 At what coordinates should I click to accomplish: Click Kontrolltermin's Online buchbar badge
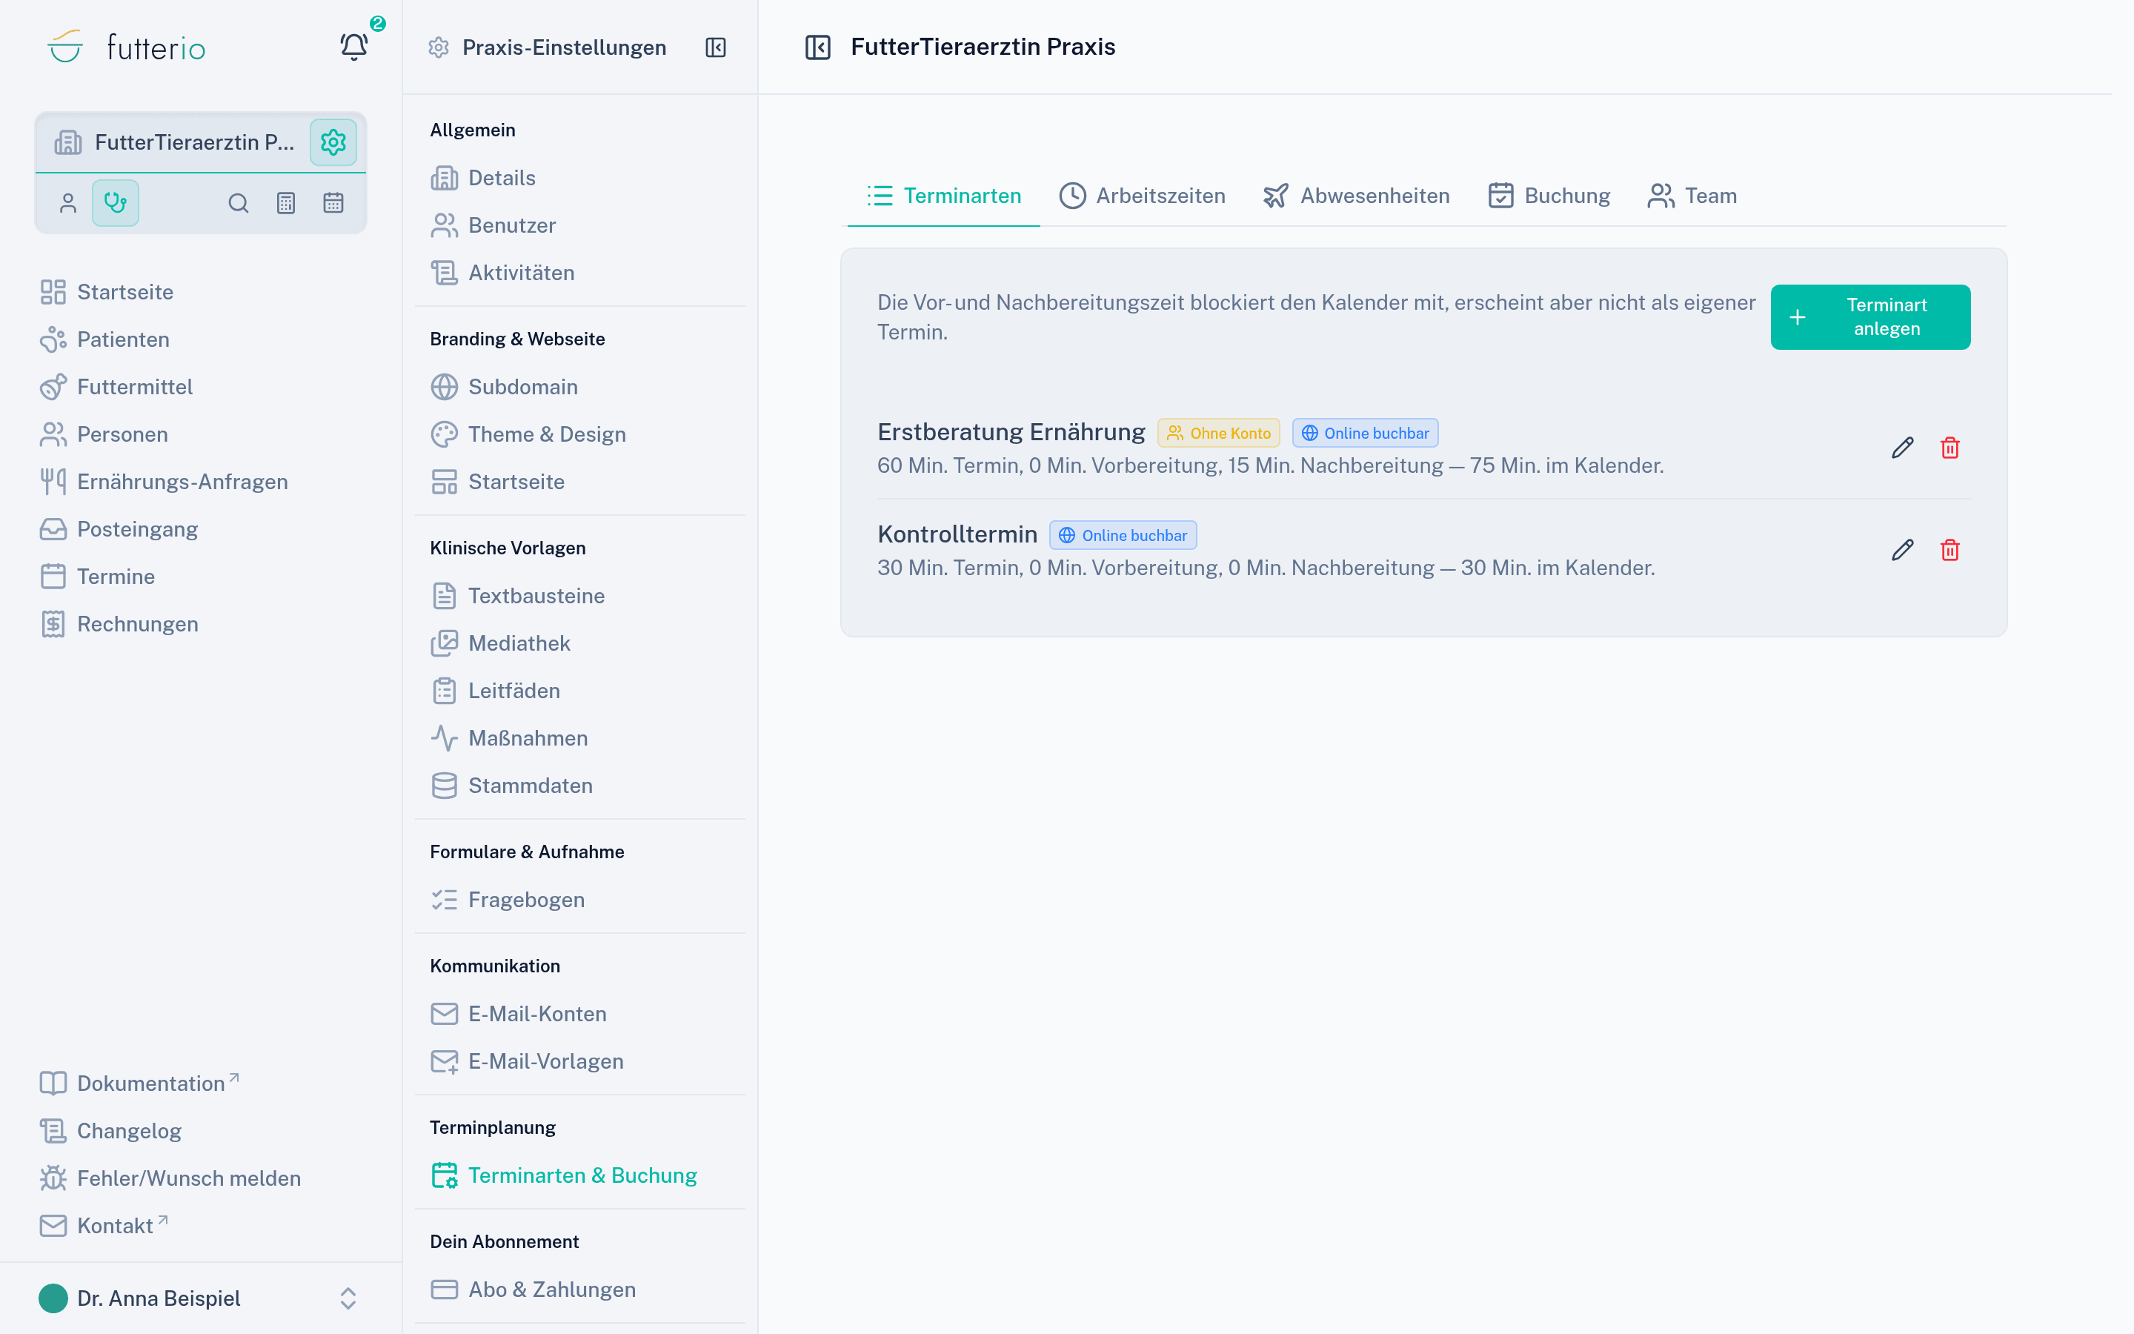[1123, 536]
